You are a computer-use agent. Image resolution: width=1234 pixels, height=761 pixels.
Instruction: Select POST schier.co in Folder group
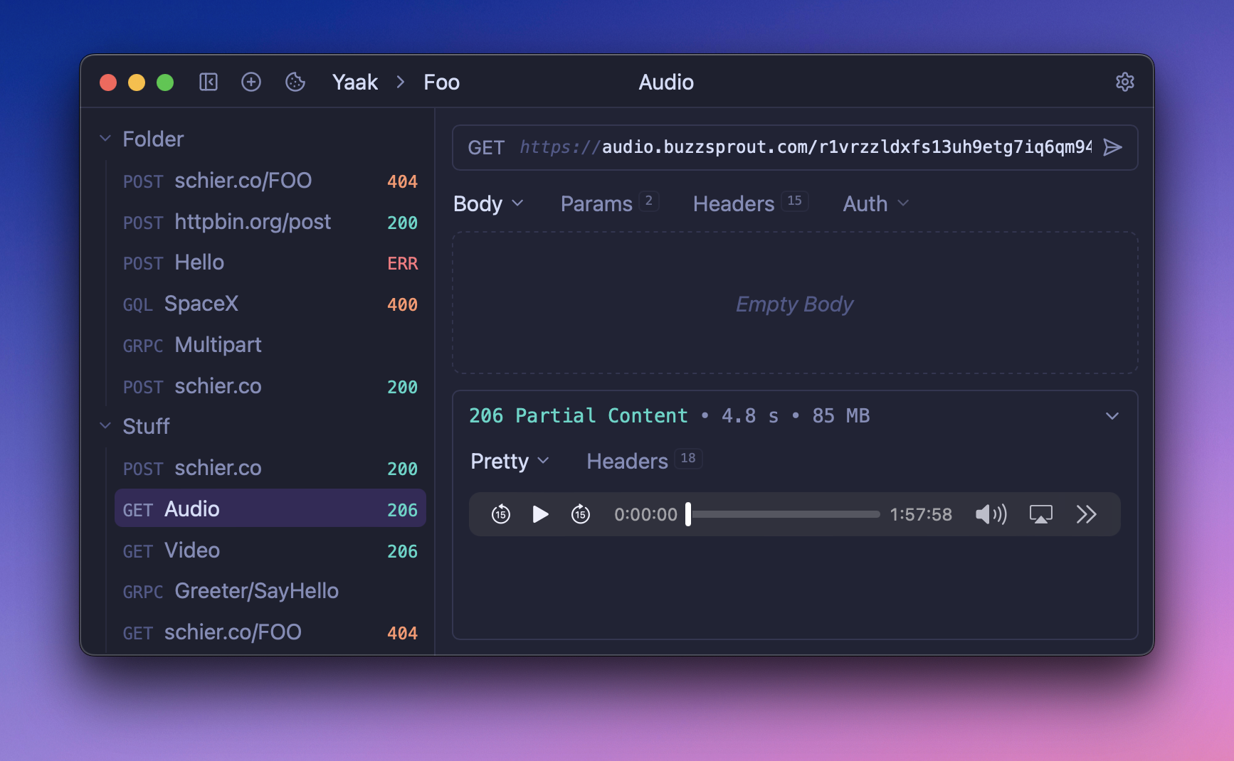(x=270, y=386)
